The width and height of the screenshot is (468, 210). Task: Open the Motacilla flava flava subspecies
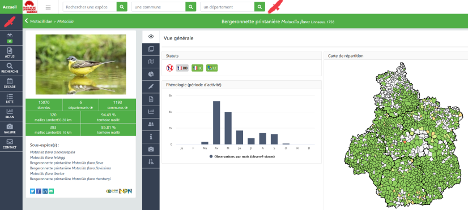pyautogui.click(x=66, y=163)
